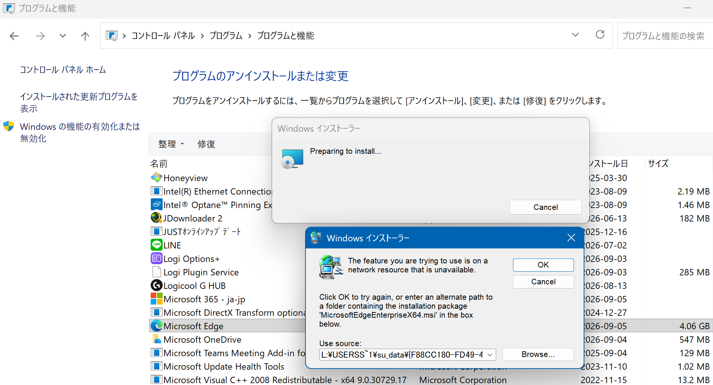Click the Logicool G HUB icon
The width and height of the screenshot is (713, 385).
click(x=156, y=285)
